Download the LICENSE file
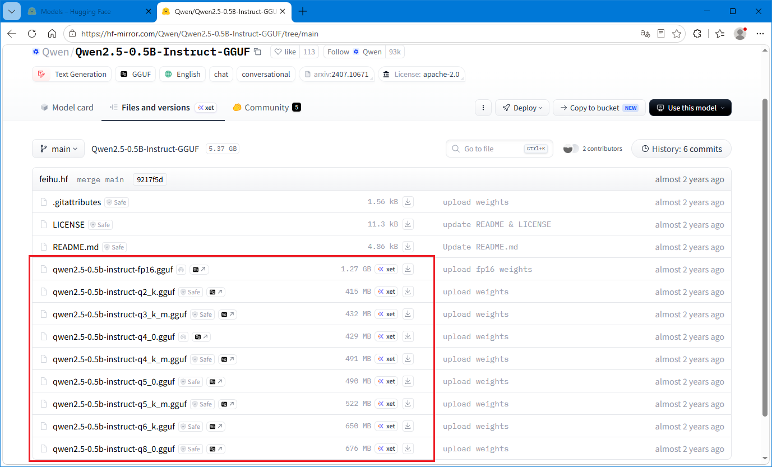The width and height of the screenshot is (772, 467). 408,224
